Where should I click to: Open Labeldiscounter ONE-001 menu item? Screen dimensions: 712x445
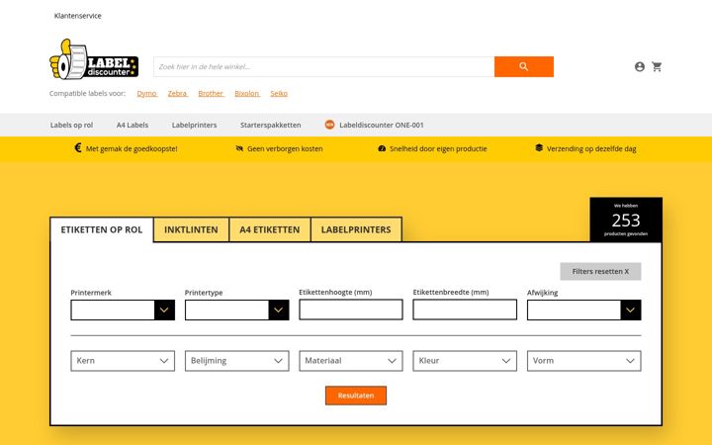[x=382, y=125]
